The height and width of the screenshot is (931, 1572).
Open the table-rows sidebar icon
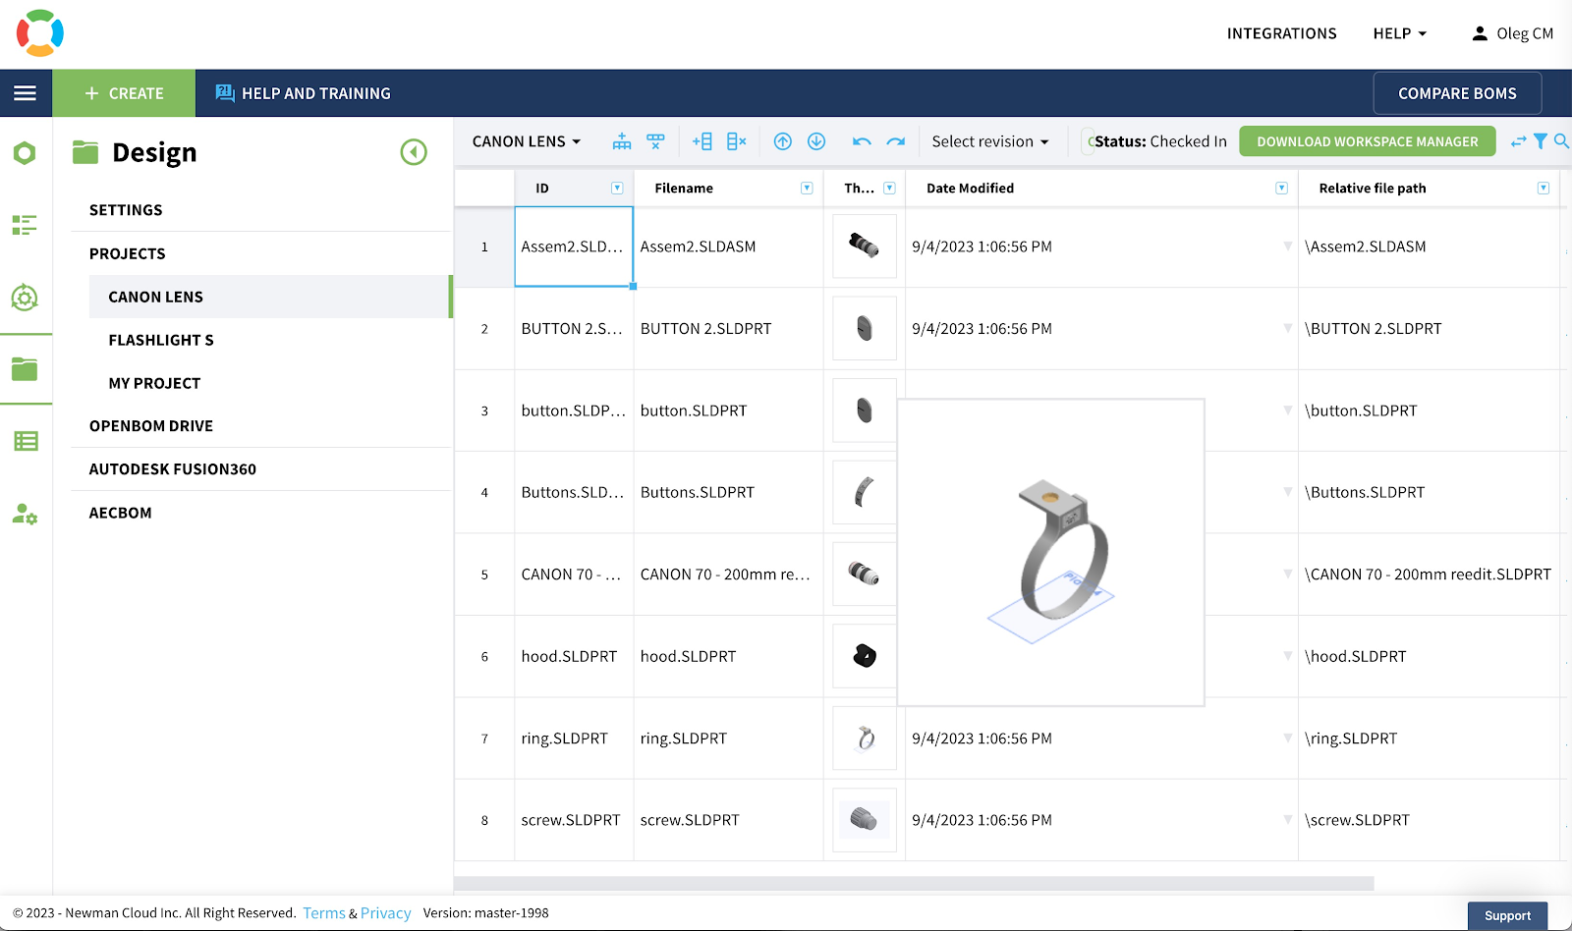(x=26, y=441)
